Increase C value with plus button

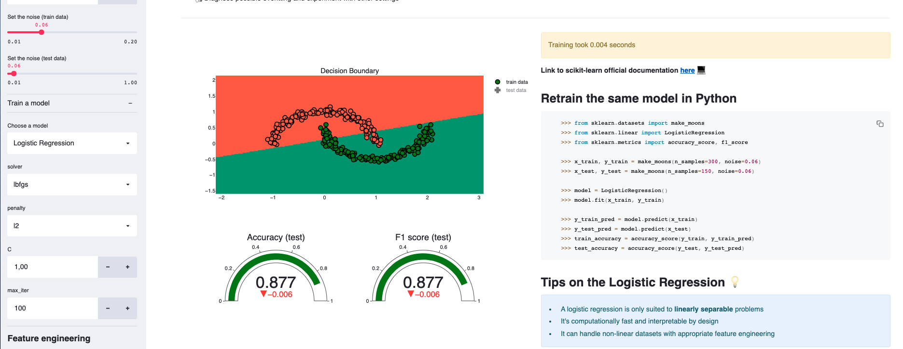pos(127,267)
